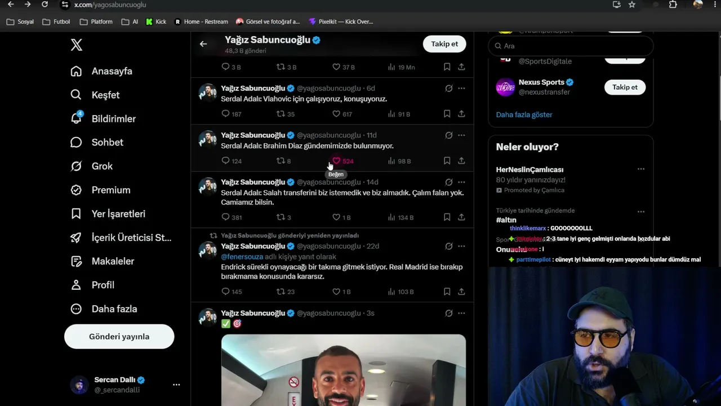Open more options for HerNeslinÇamlıcası ad
The height and width of the screenshot is (406, 721).
(x=640, y=169)
